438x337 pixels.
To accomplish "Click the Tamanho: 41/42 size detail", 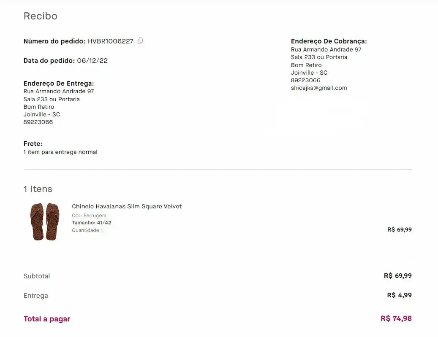I will (x=91, y=223).
